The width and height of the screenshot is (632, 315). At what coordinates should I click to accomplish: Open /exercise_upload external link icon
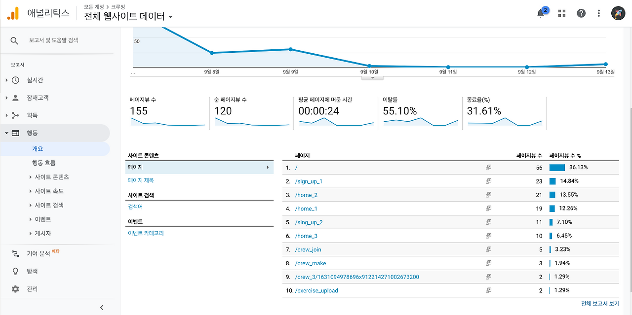pos(488,290)
